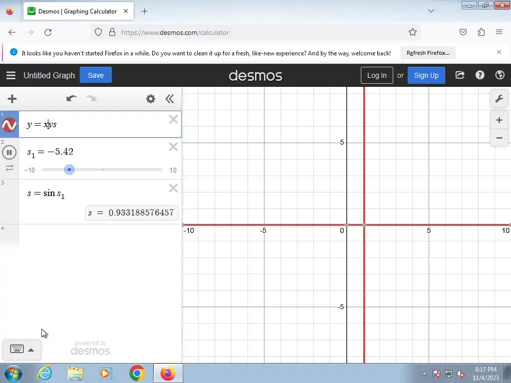Screen dimensions: 511x383
Task: Share the graph
Action: (460, 75)
